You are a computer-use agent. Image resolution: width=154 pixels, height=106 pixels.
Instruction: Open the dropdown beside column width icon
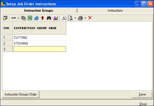[18, 18]
